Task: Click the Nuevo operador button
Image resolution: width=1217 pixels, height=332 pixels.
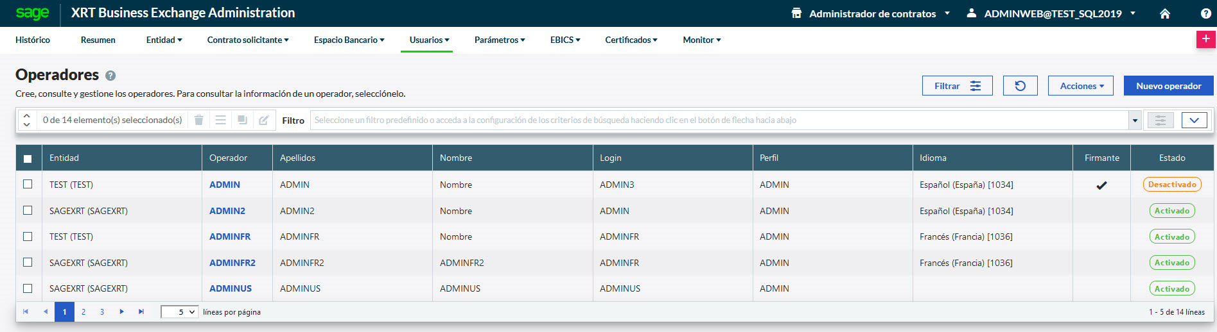Action: click(x=1168, y=86)
